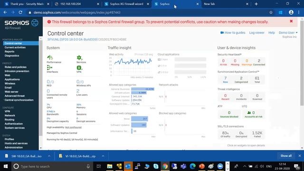Screen dimensions: 304x171
Task: Open Hosts and services menu item
Action: (16, 143)
